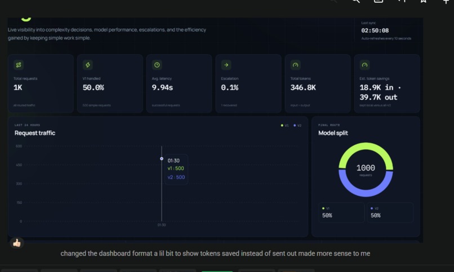
Task: Click the '450' y-axis label on the chart
Action: pos(19,165)
